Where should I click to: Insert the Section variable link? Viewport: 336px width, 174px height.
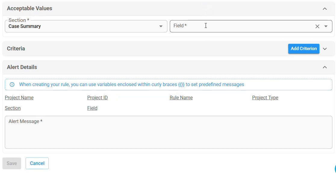(13, 108)
